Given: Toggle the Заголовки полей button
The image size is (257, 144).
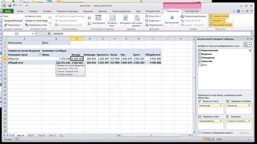Looking at the screenshot, I should 220,25.
